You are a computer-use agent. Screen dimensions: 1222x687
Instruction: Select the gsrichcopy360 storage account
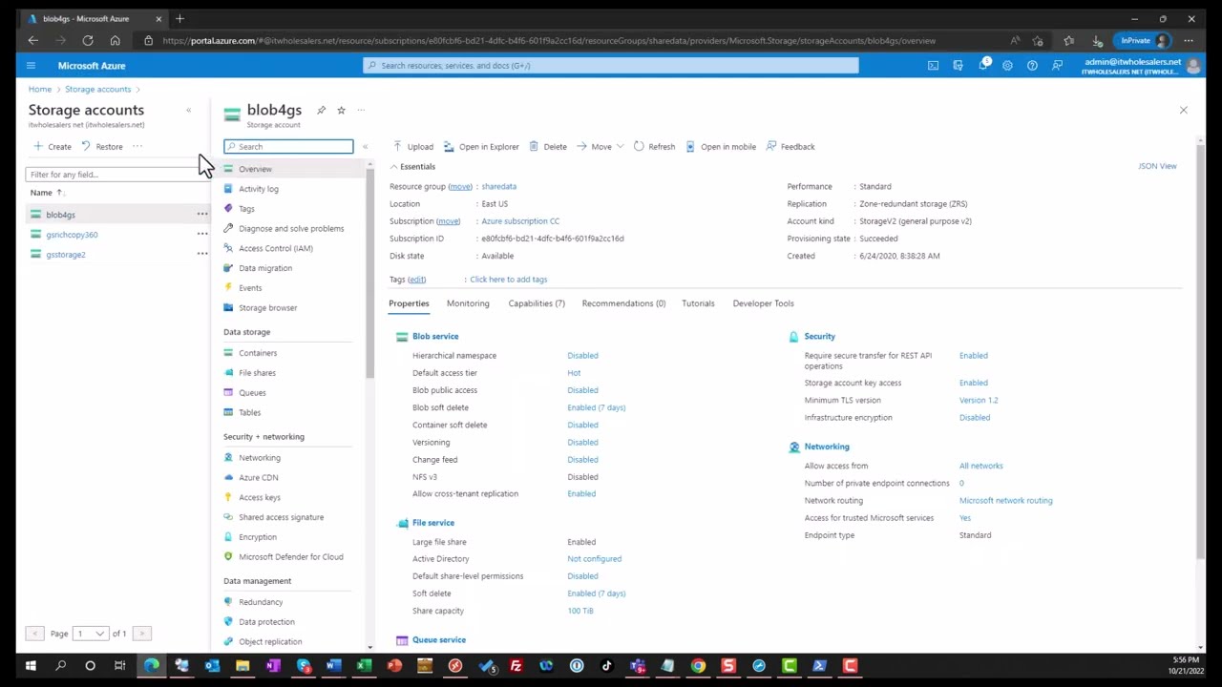(72, 235)
